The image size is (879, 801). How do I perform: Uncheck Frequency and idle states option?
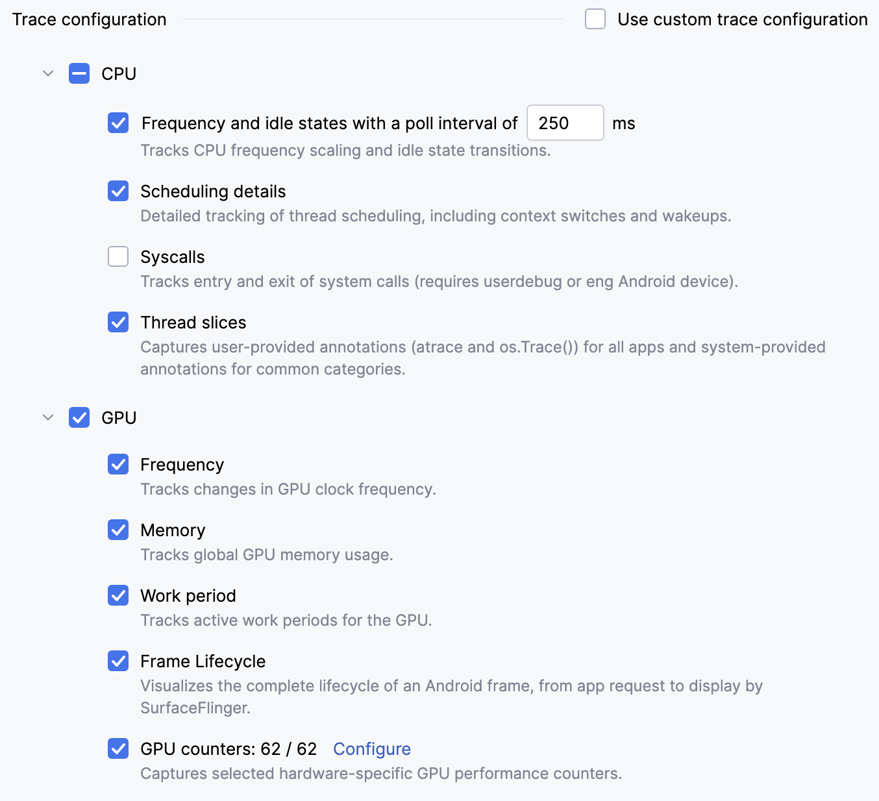118,123
